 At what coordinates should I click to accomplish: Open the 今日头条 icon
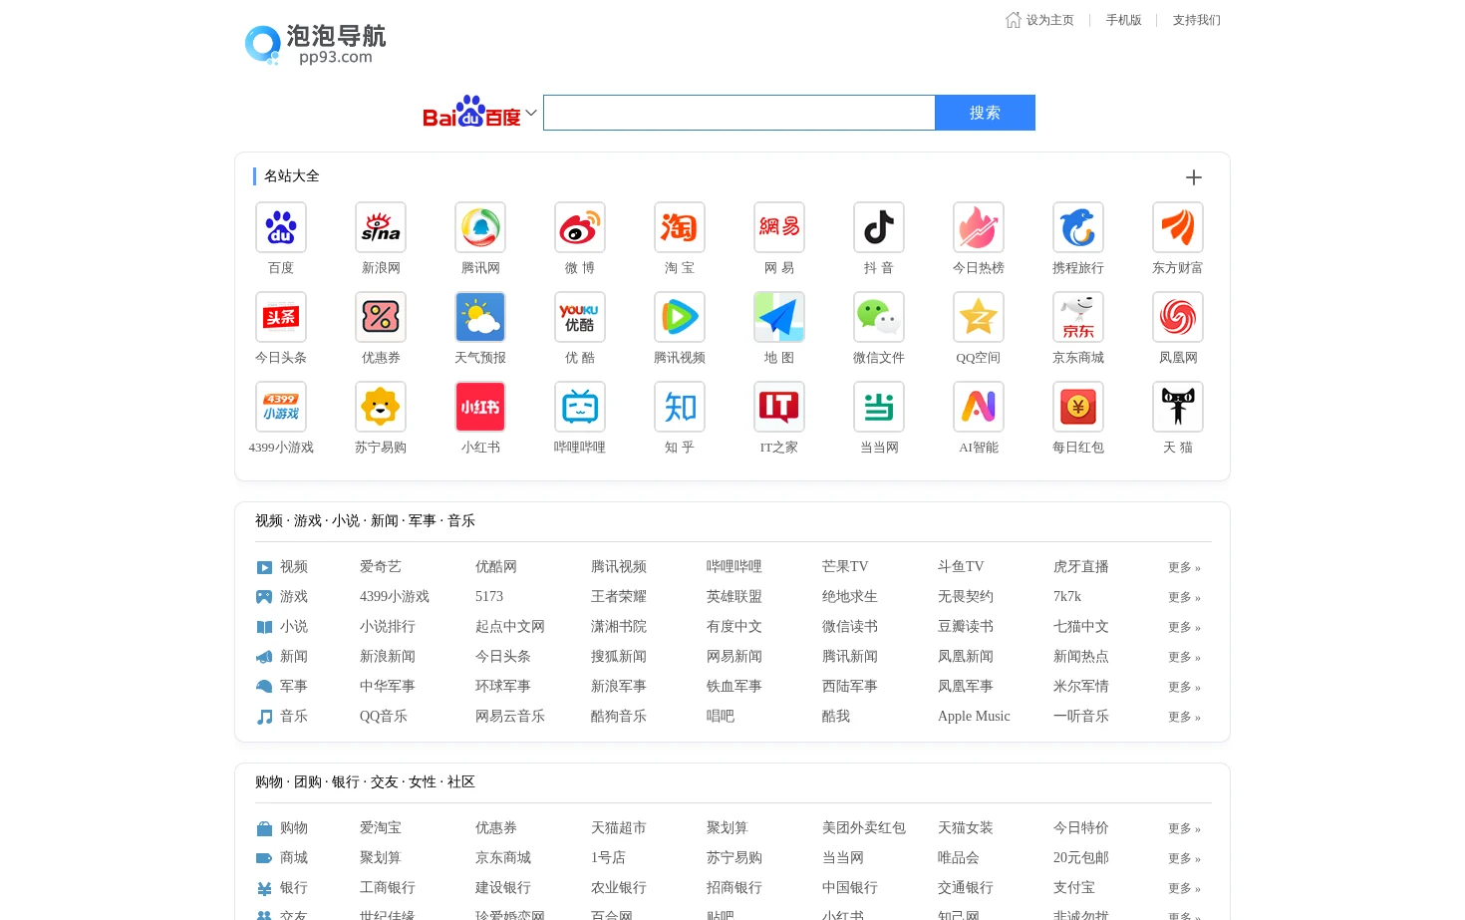[x=281, y=317]
